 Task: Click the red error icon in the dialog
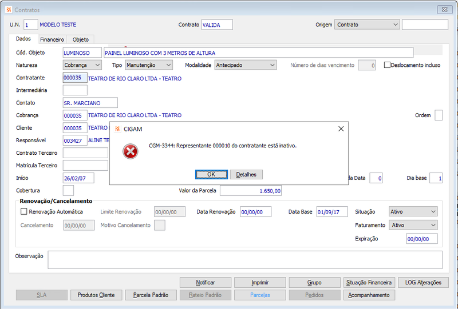coord(131,151)
